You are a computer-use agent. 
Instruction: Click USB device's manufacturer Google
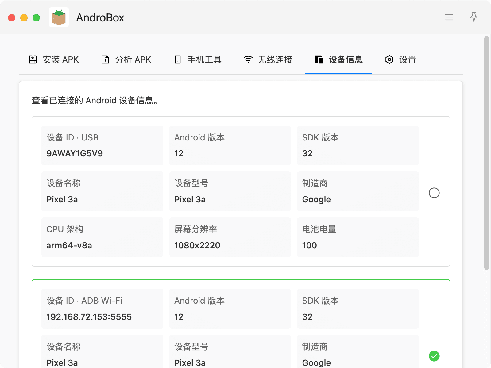(316, 200)
